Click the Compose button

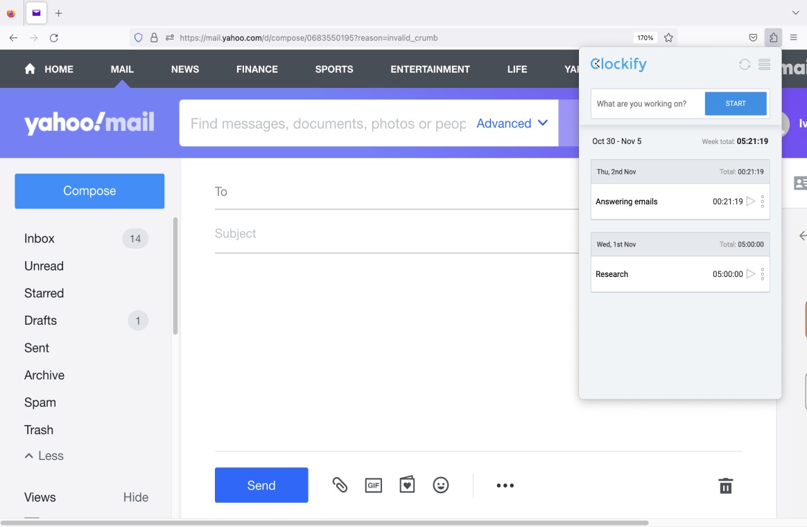[x=89, y=190]
